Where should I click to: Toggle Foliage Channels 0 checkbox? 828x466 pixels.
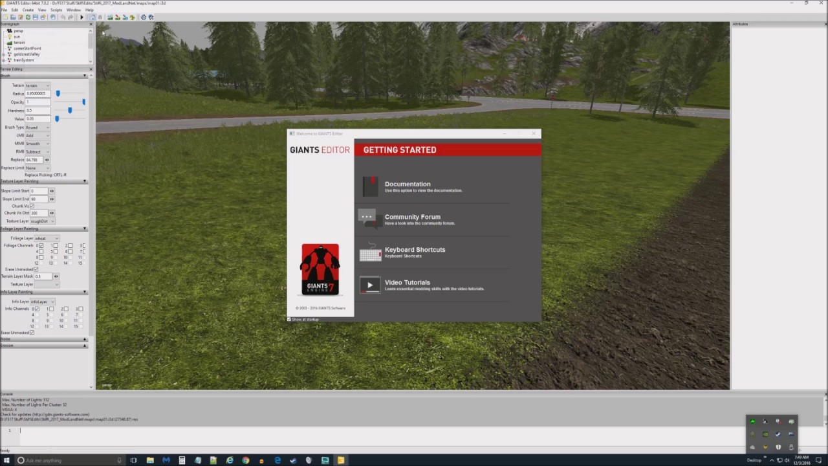41,246
